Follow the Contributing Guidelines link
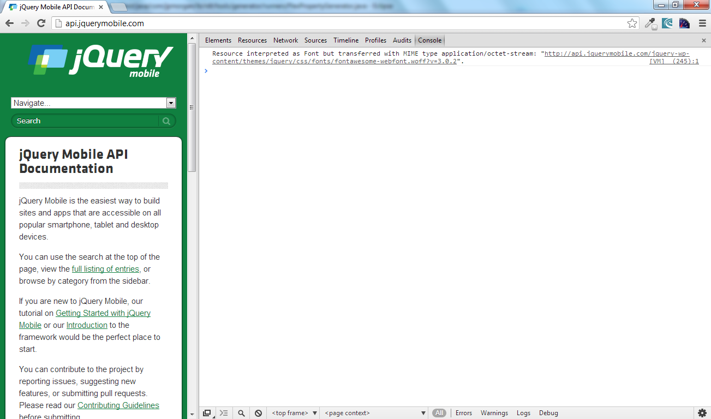This screenshot has width=711, height=419. click(118, 405)
